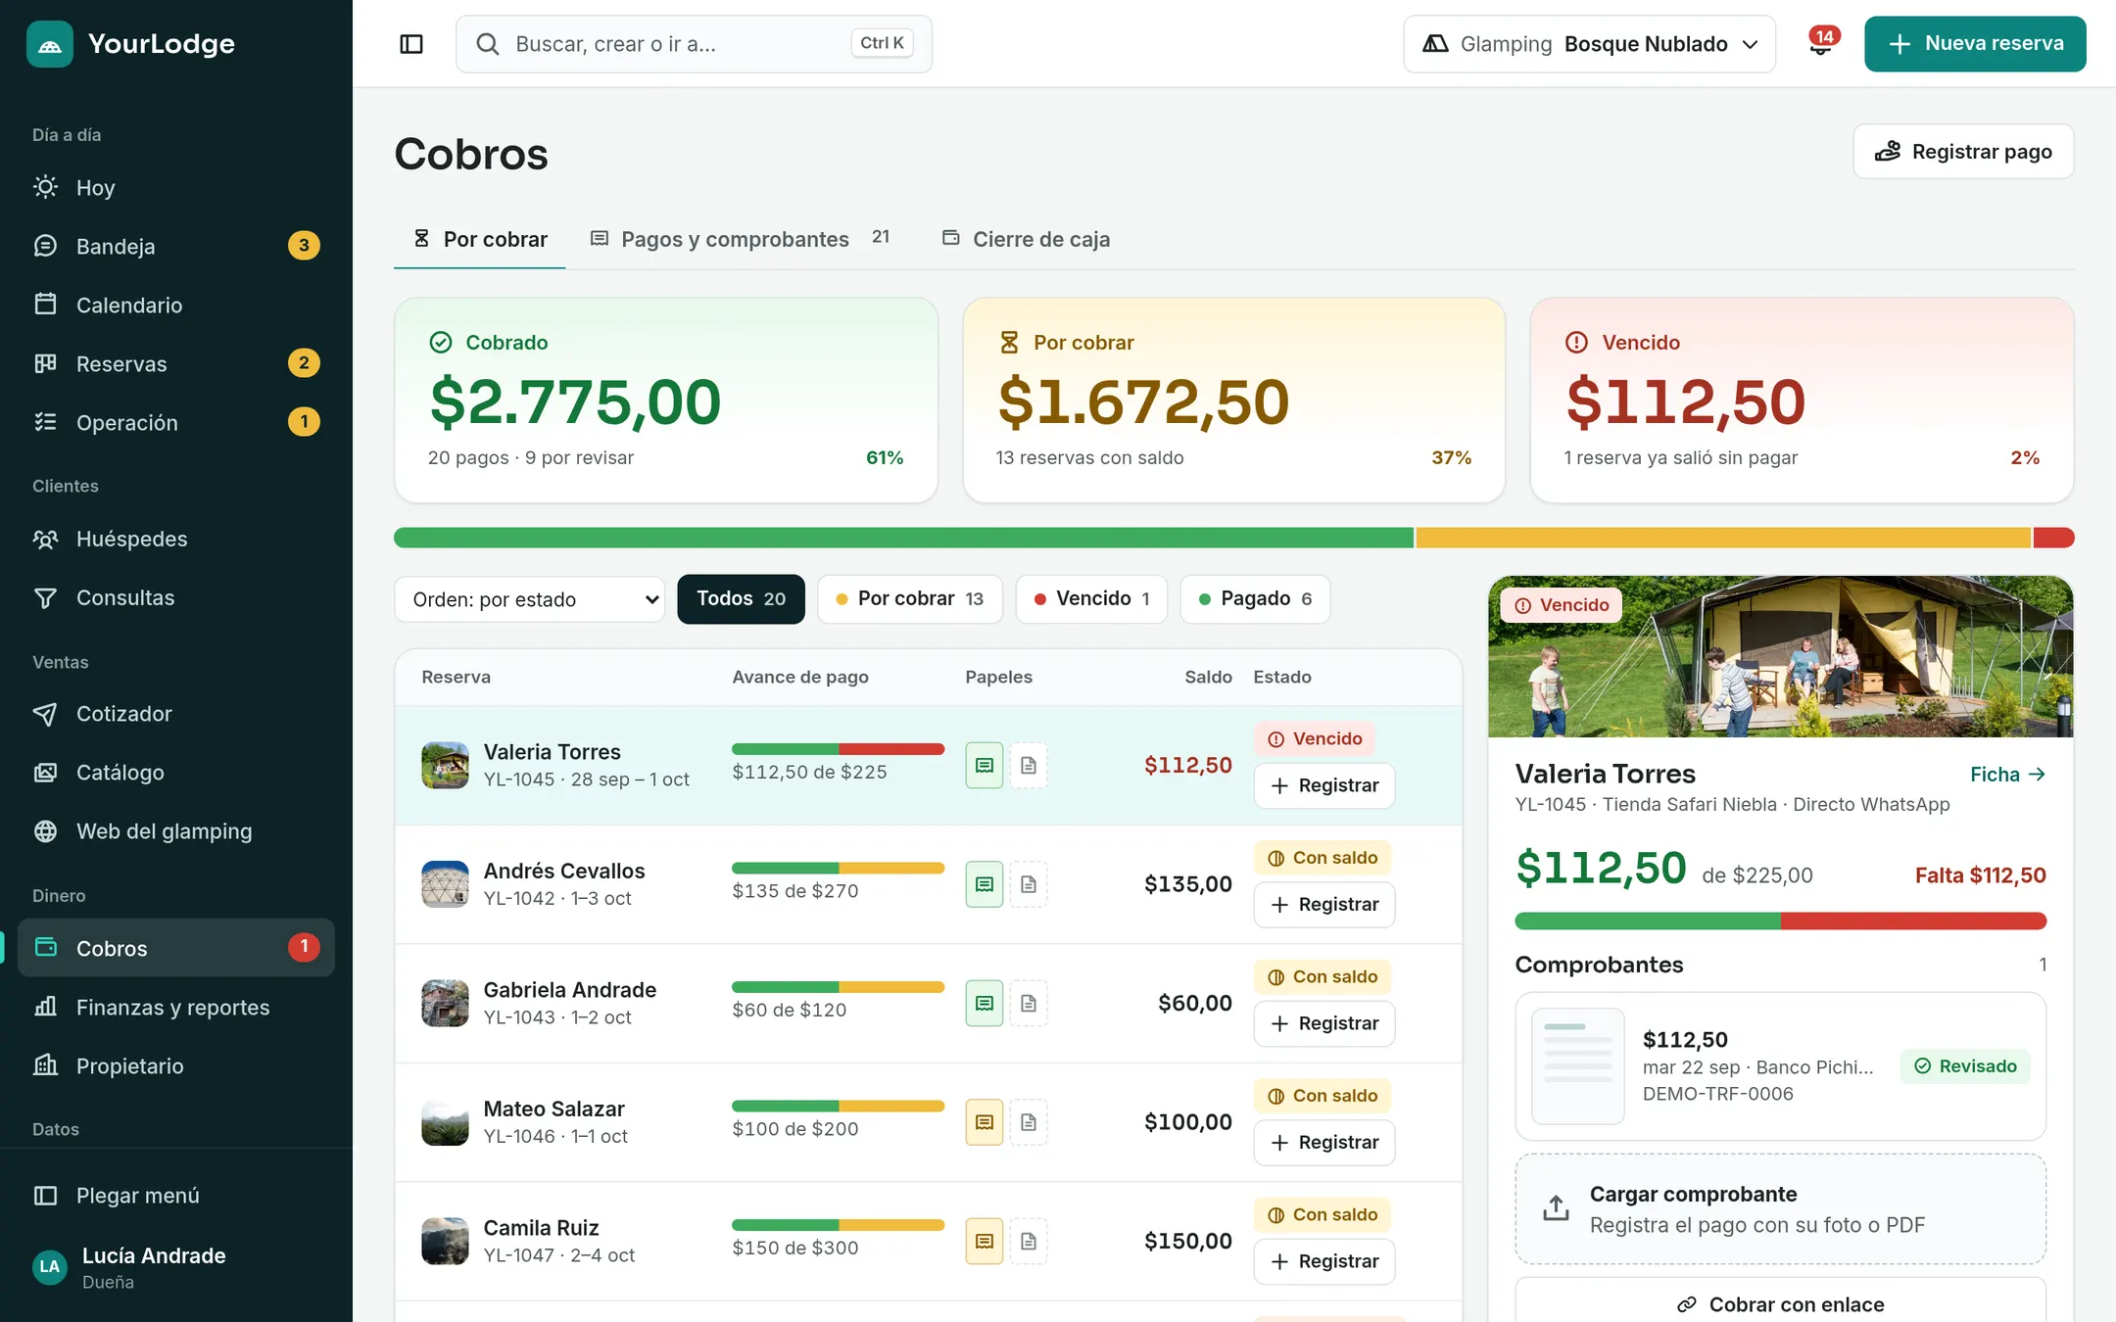Viewport: 2116px width, 1322px height.
Task: Click Registrar in Andrés Cevallos row
Action: click(x=1324, y=905)
